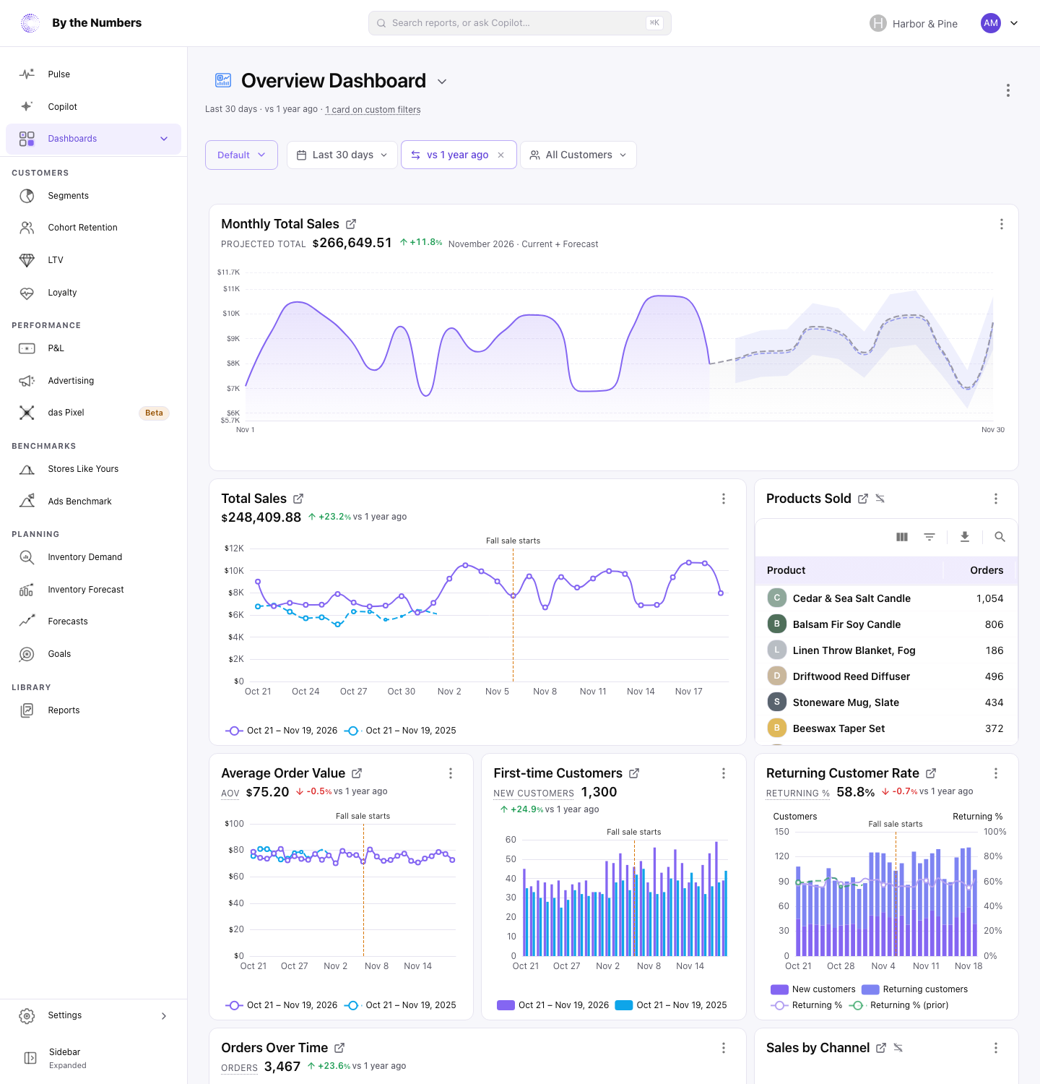Open the Advertising megaphone item

click(94, 381)
